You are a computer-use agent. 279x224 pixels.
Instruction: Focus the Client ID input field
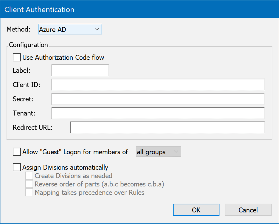coord(158,85)
